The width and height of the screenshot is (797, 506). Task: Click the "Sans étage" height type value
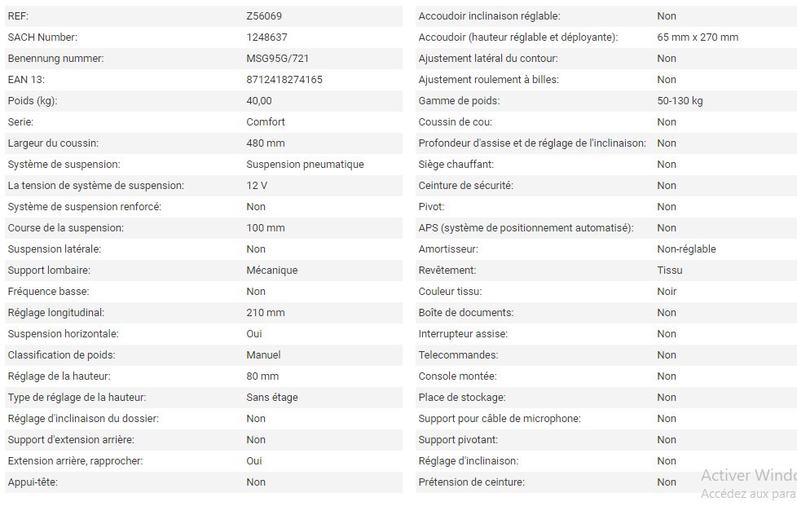click(x=272, y=398)
